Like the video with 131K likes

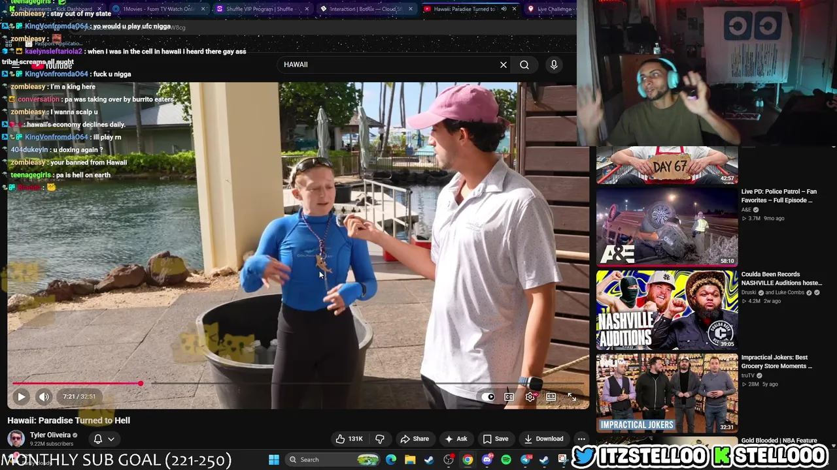coord(349,439)
